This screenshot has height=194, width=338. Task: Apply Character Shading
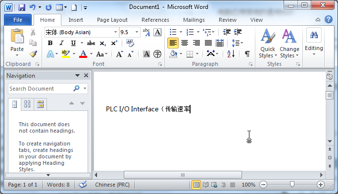(146, 54)
